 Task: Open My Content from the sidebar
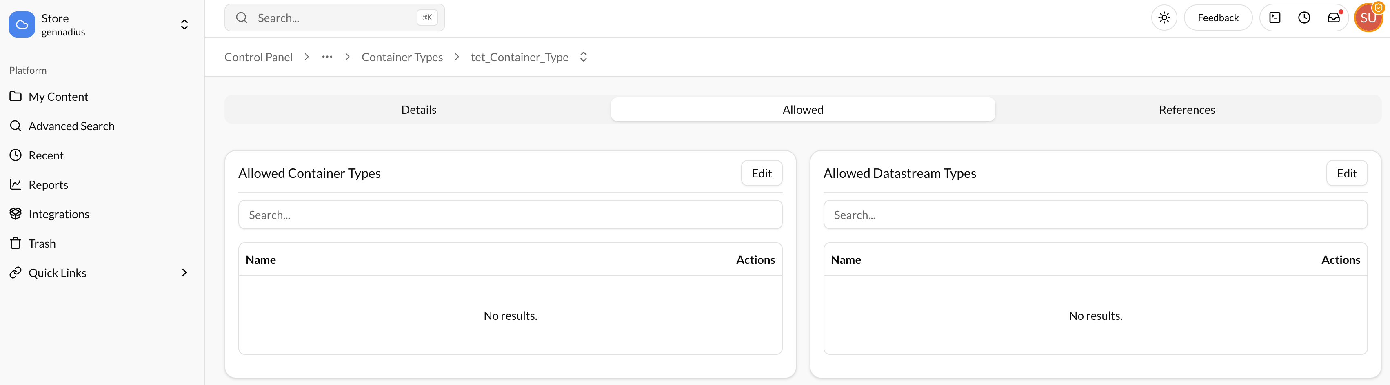click(58, 96)
